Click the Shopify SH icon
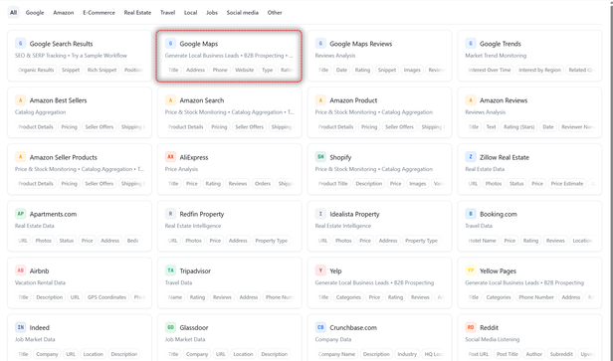613x361 pixels. (x=320, y=157)
